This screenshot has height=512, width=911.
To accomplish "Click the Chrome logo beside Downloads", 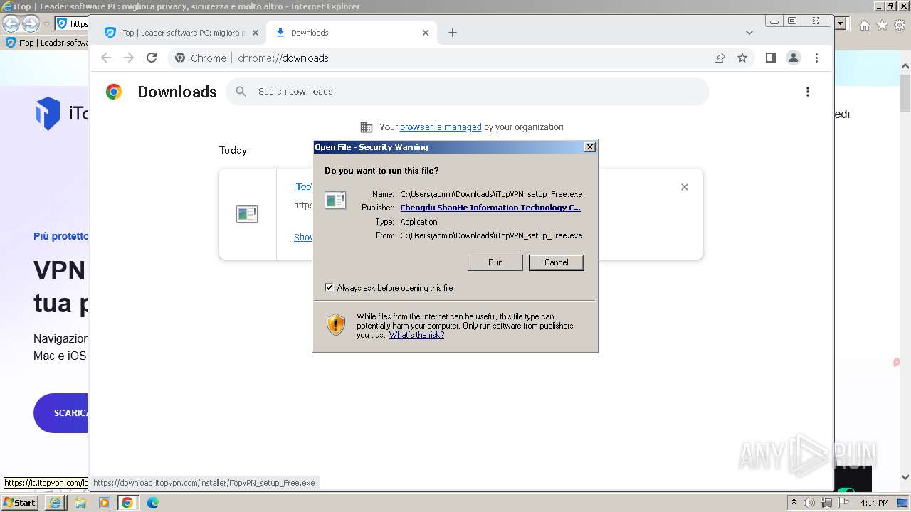I will (x=114, y=92).
